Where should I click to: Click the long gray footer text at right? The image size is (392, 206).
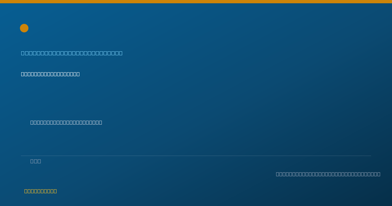coord(328,174)
